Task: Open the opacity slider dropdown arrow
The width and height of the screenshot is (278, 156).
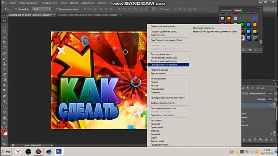Action: [276, 94]
